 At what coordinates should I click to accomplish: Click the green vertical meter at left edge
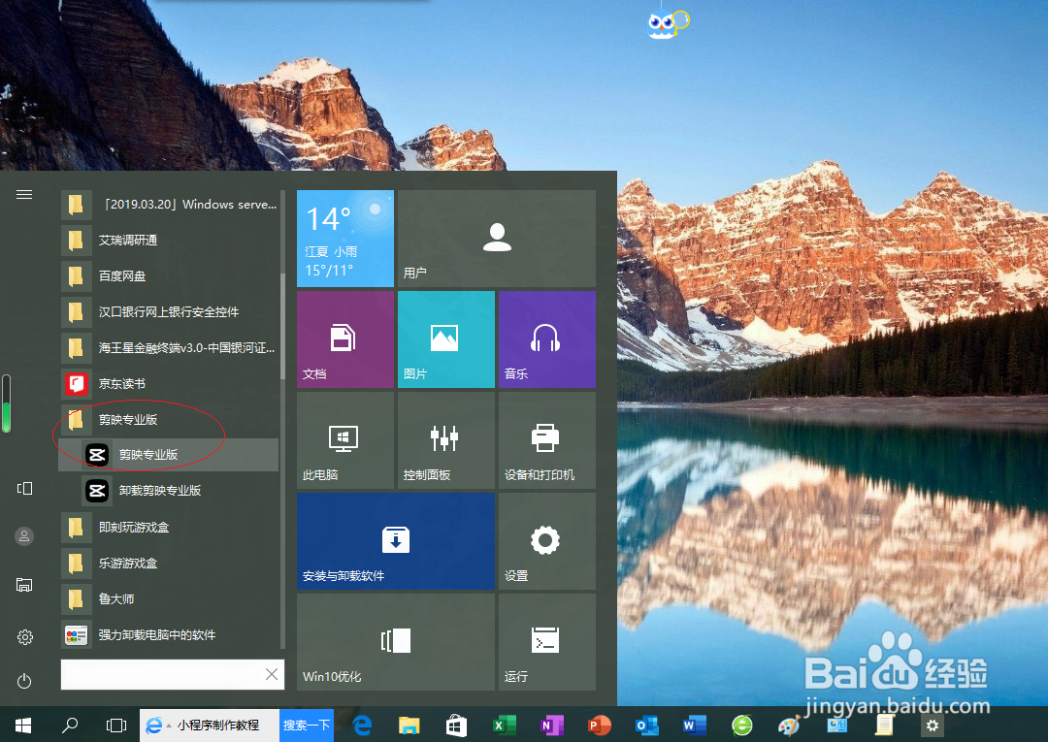[6, 403]
